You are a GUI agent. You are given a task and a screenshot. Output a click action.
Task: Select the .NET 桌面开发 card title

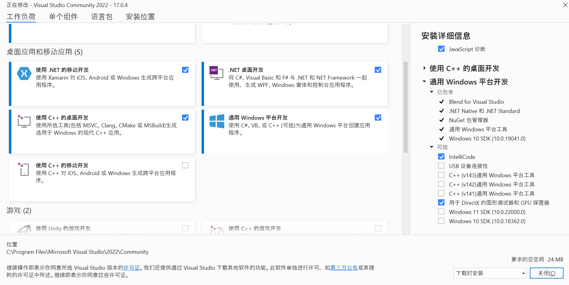tap(246, 70)
